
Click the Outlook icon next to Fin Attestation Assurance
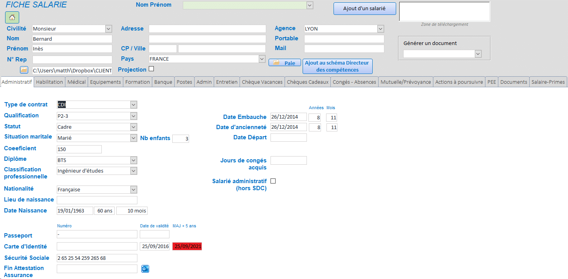pyautogui.click(x=145, y=269)
